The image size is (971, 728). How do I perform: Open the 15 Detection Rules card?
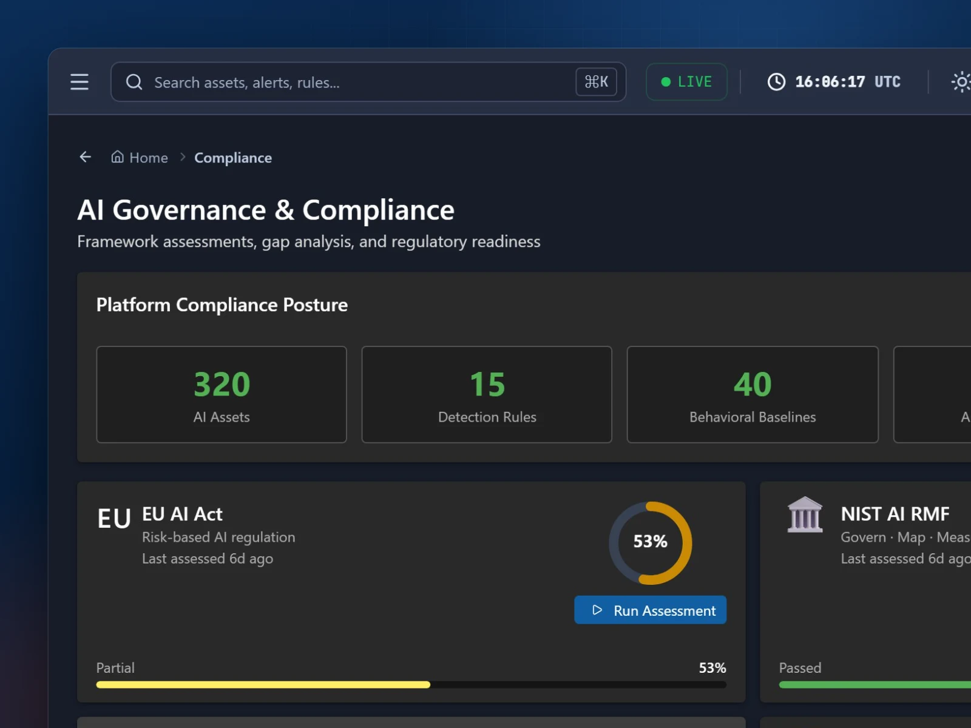tap(487, 394)
